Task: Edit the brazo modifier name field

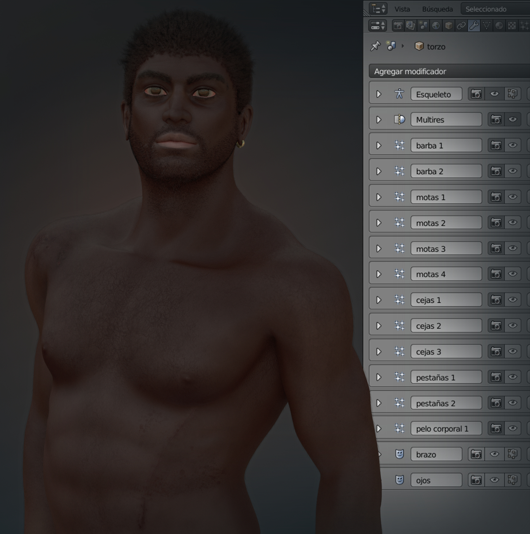Action: pyautogui.click(x=436, y=454)
